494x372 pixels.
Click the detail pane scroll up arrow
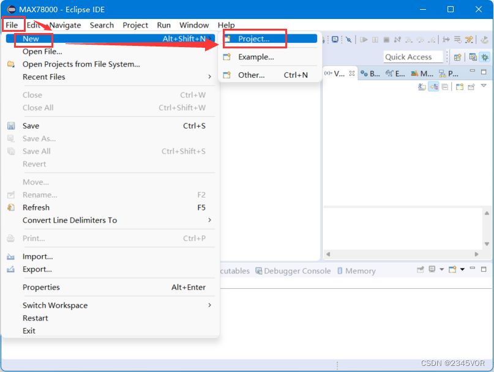pyautogui.click(x=487, y=214)
